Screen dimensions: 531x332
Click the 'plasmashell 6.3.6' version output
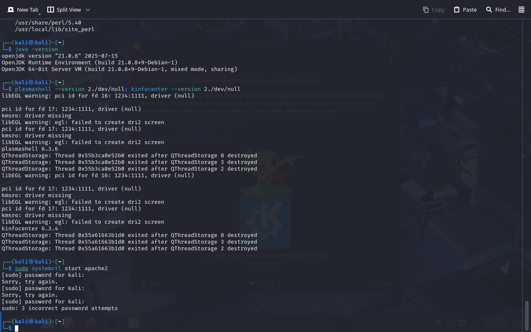point(30,149)
